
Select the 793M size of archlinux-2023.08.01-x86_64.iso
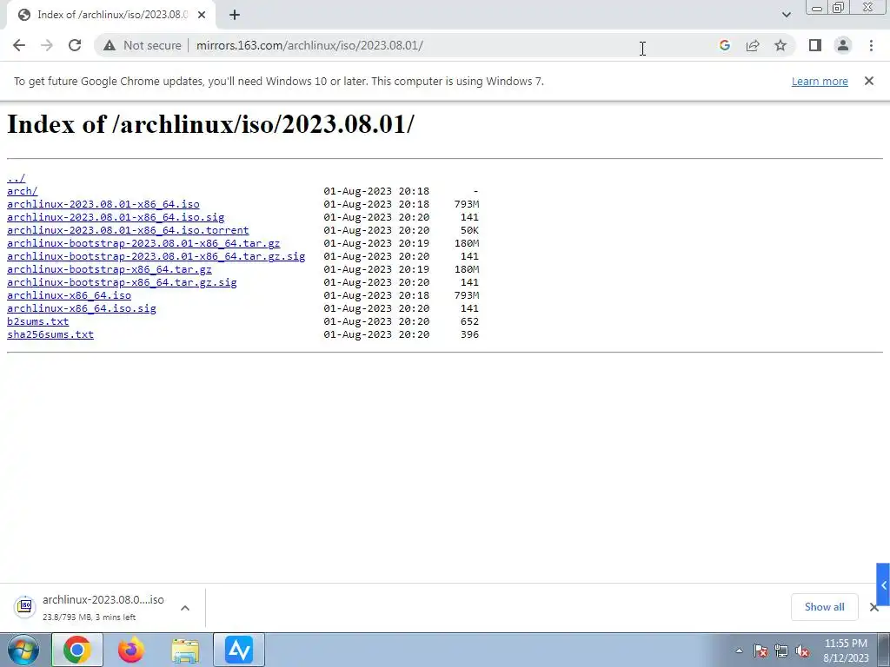tap(467, 204)
